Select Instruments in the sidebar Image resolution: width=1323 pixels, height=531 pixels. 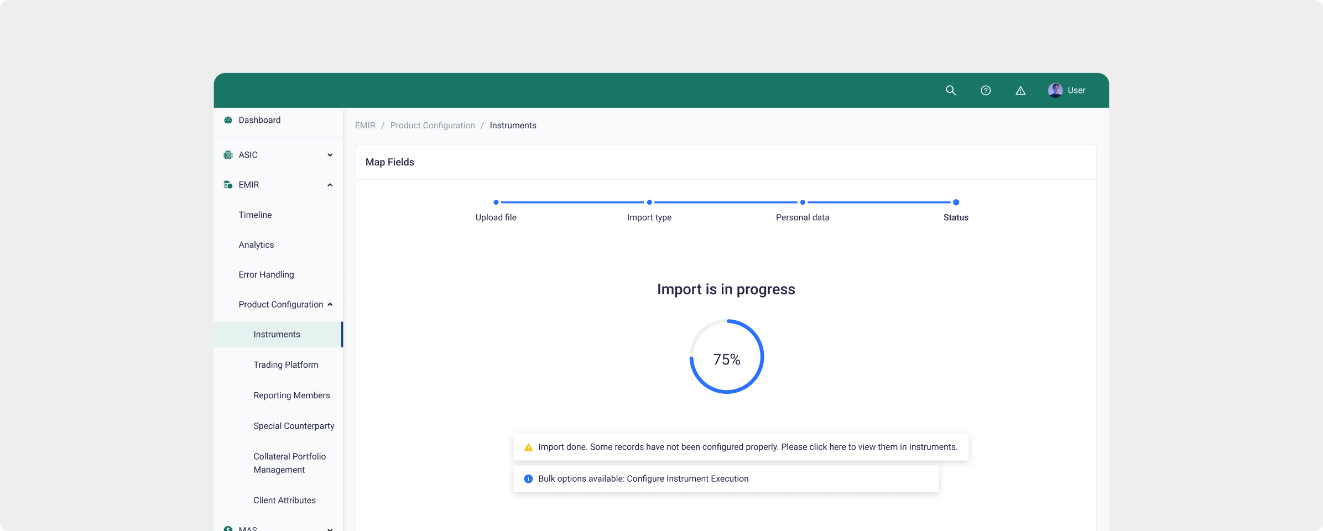point(279,335)
